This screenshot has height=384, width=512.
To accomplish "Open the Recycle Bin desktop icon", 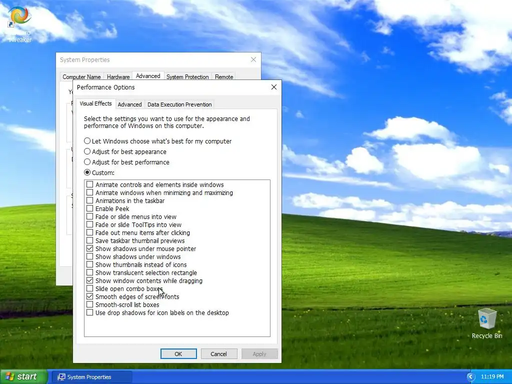I will pos(487,323).
